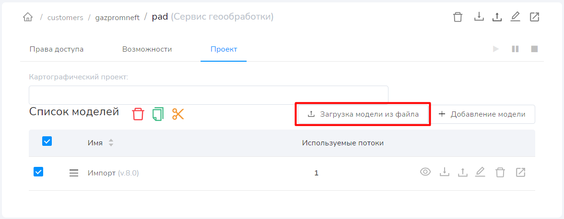The width and height of the screenshot is (564, 219).
Task: Open the Возможности tab
Action: tap(147, 49)
